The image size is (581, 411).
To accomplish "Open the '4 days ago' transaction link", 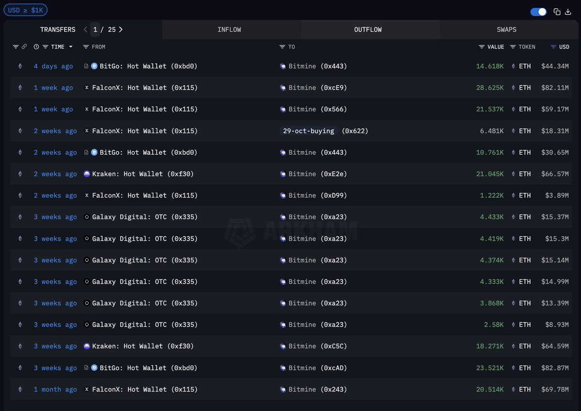I will [53, 66].
